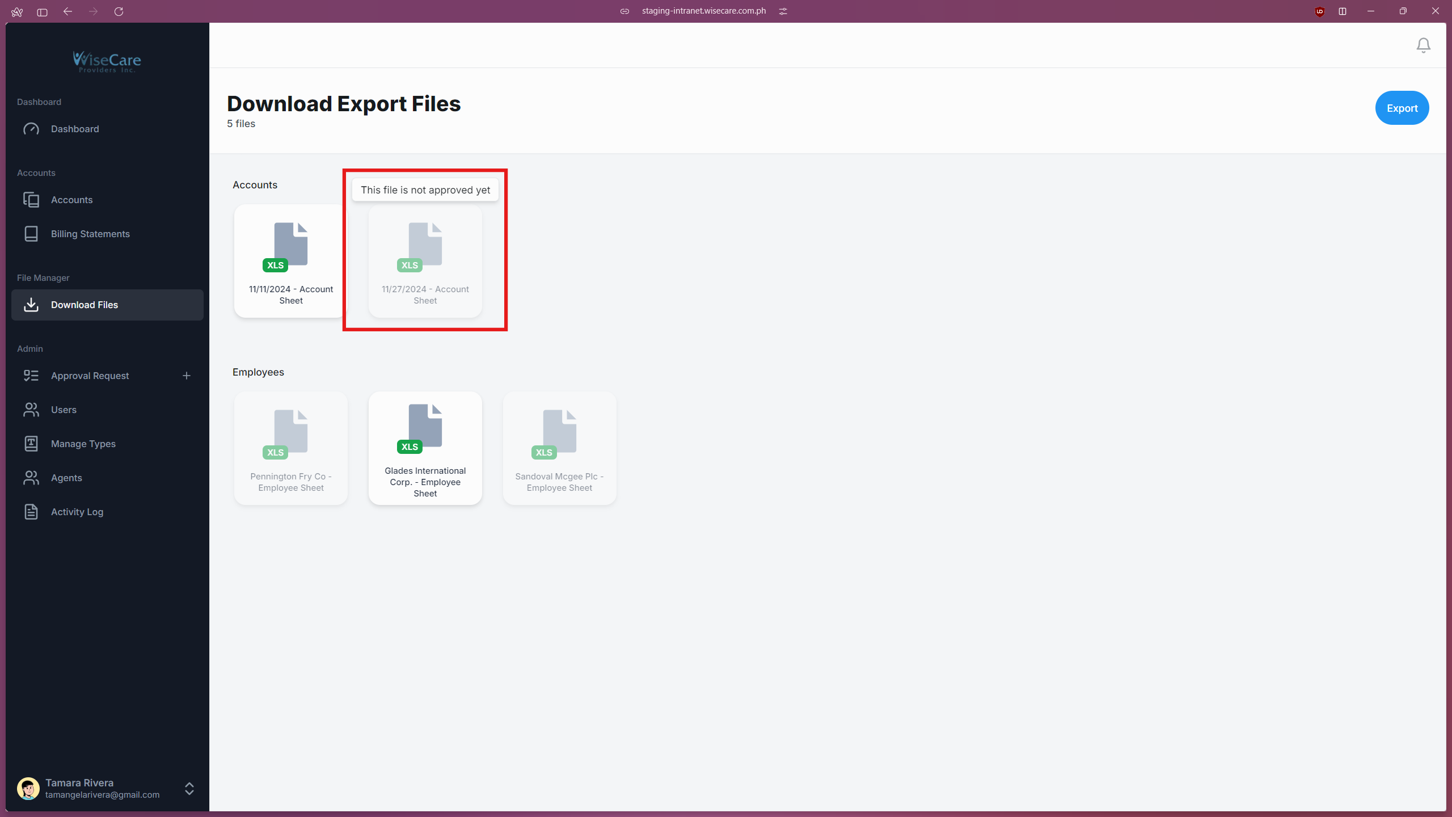Click the back navigation arrow
This screenshot has height=817, width=1452.
[x=67, y=11]
